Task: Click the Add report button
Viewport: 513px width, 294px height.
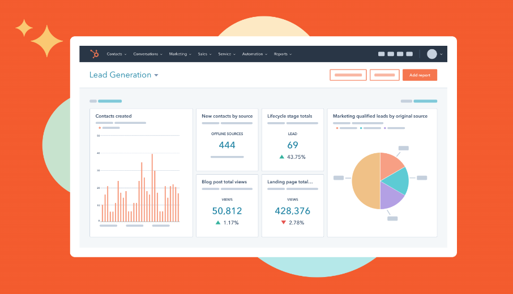Action: point(420,75)
